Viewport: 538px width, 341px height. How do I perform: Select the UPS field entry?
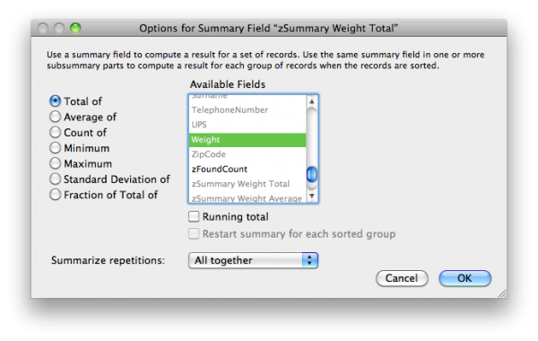[247, 125]
